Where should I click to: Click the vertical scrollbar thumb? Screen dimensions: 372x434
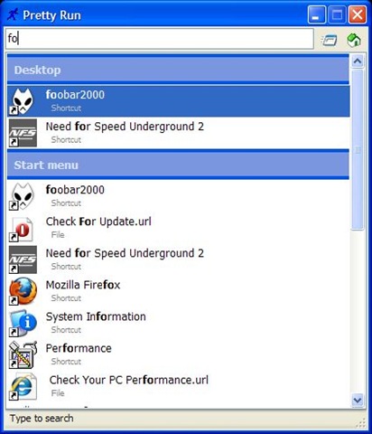pyautogui.click(x=358, y=150)
